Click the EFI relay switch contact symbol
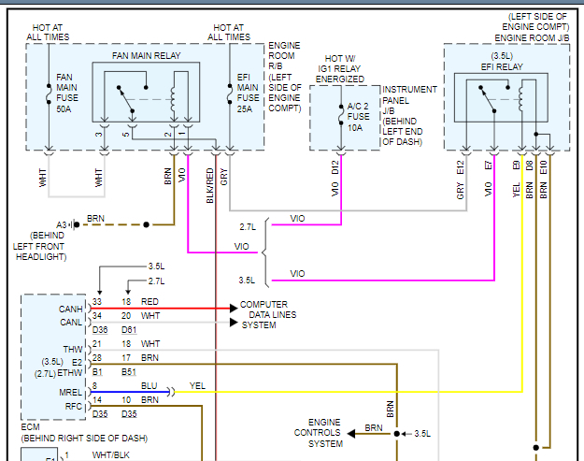 (485, 97)
